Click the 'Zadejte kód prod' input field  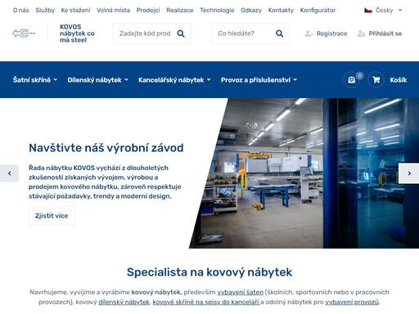pyautogui.click(x=145, y=34)
